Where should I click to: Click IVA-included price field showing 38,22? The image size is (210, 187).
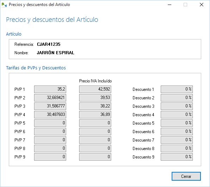95,106
